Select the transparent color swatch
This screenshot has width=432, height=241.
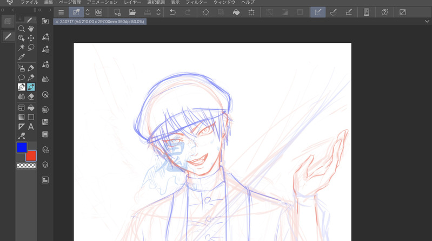tap(26, 166)
